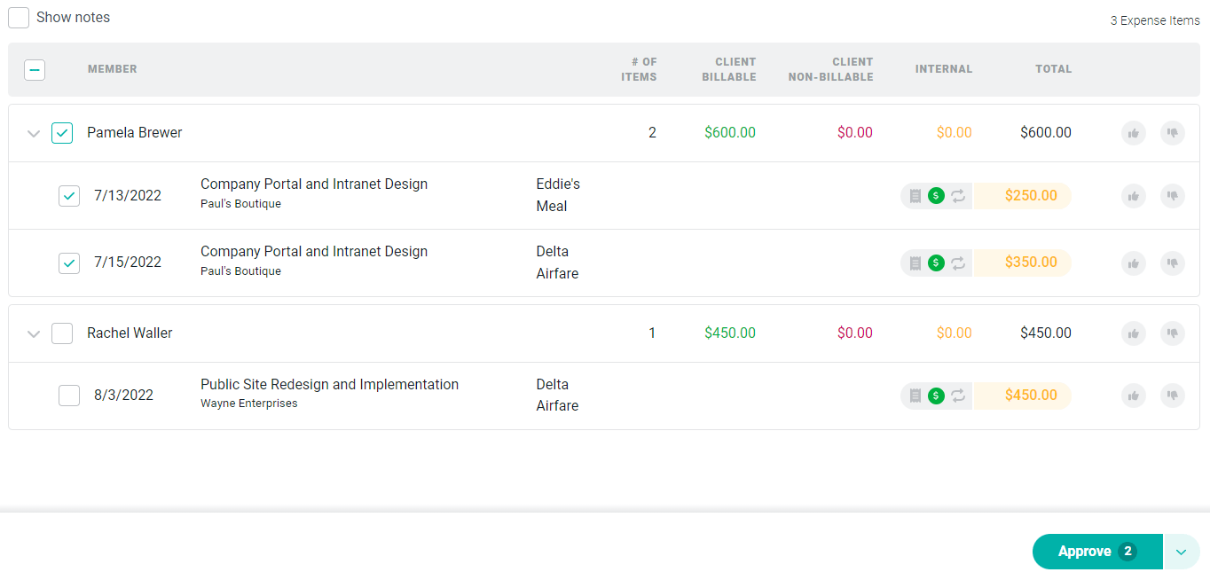This screenshot has height=580, width=1210.
Task: Click thumbs-down on the 7/15/2022 Delta Airfare expense
Action: coord(1173,263)
